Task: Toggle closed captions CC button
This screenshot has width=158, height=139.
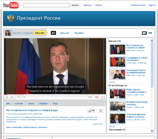Action: tap(97, 97)
